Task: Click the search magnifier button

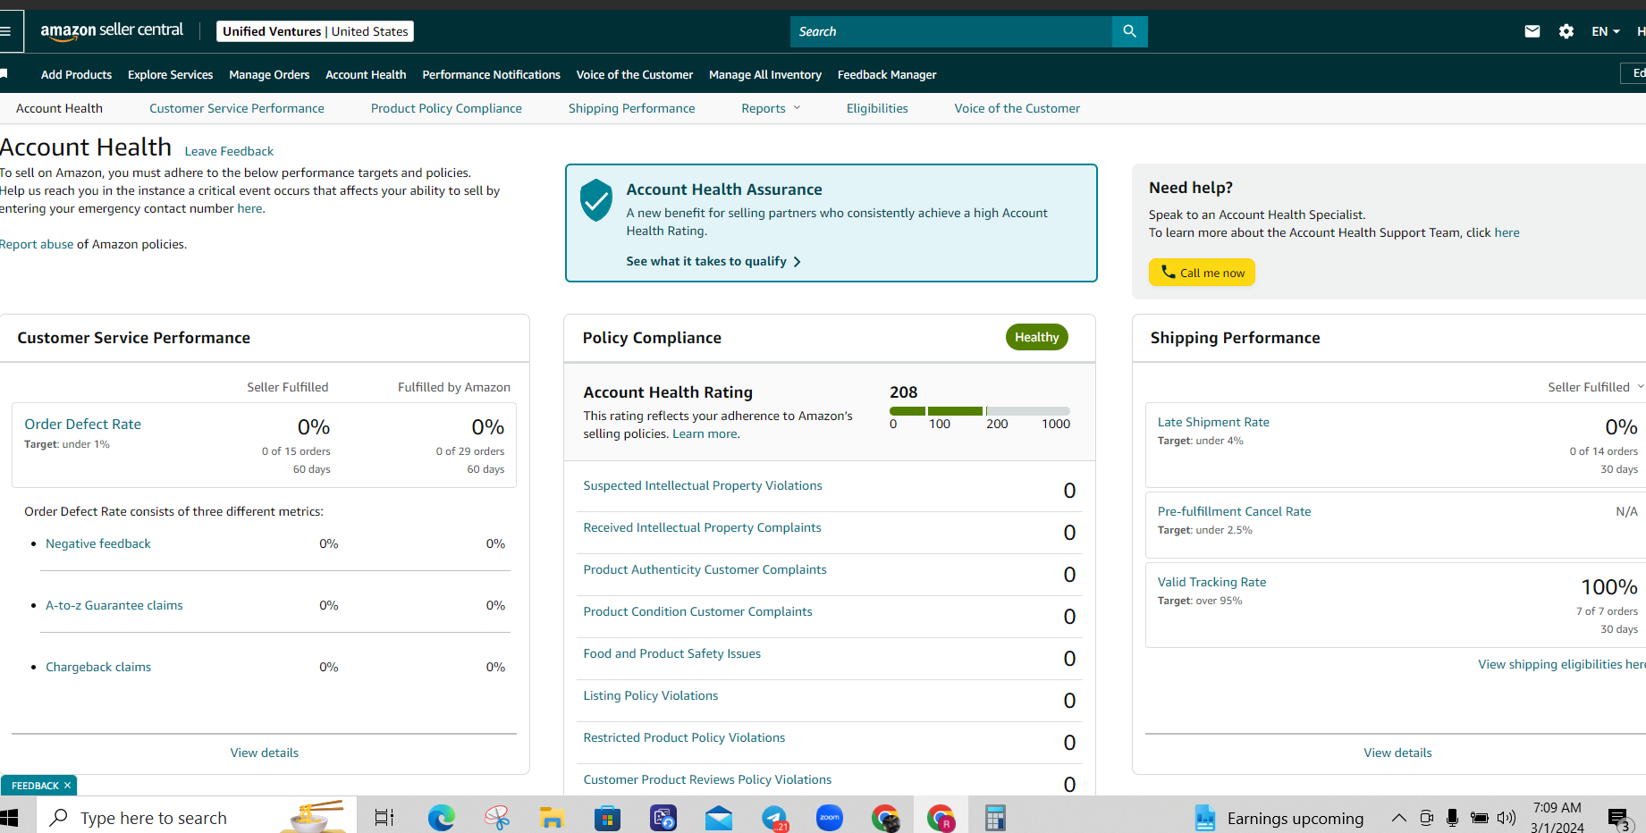Action: point(1130,31)
